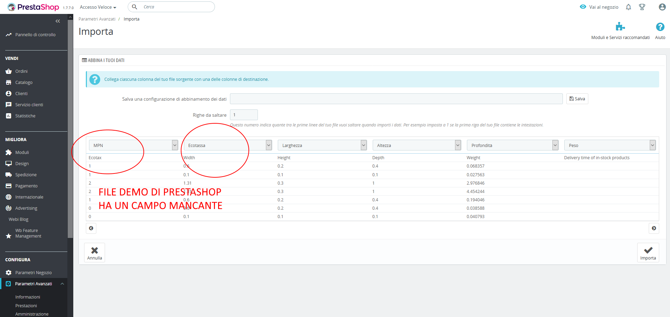Screen dimensions: 670x317
Task: Click the Width value 1.31
Action: pyautogui.click(x=187, y=183)
